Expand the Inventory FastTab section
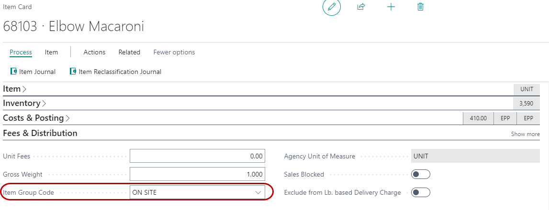The height and width of the screenshot is (210, 549). pyautogui.click(x=24, y=103)
